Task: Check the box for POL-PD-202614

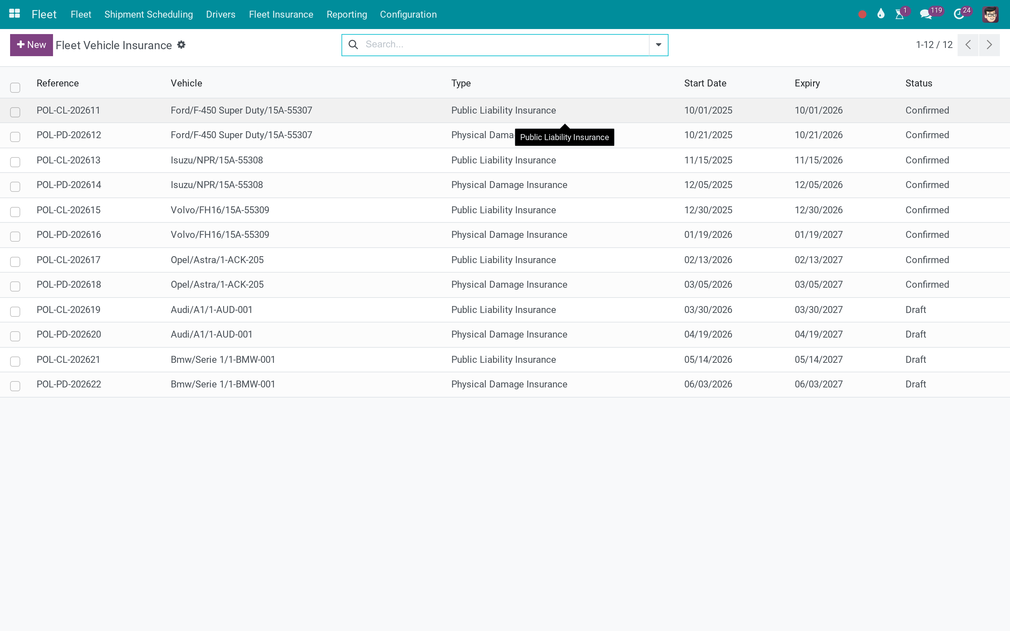Action: 15,186
